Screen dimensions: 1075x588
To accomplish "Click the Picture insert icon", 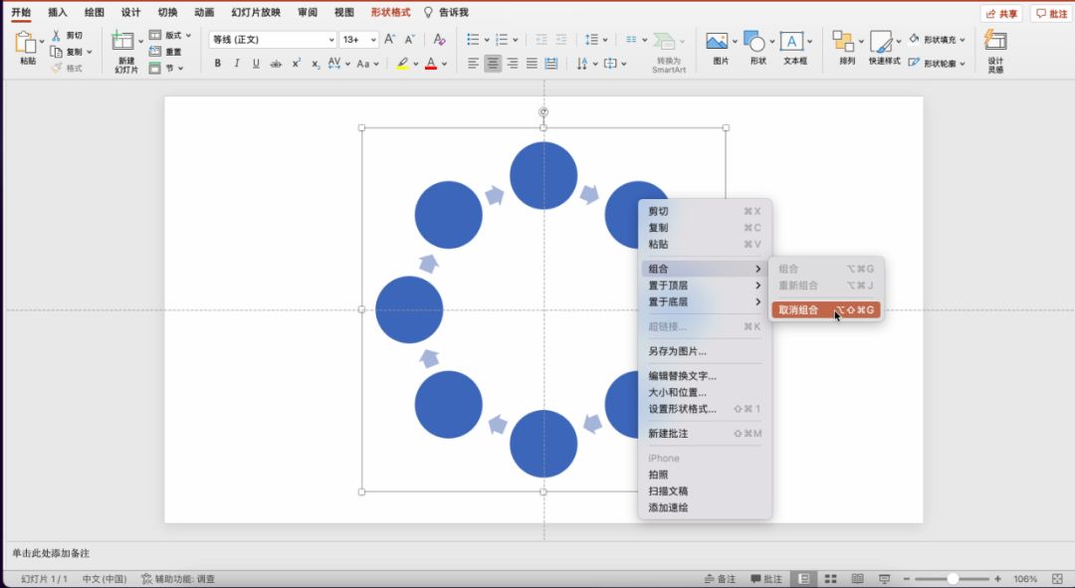I will point(717,41).
